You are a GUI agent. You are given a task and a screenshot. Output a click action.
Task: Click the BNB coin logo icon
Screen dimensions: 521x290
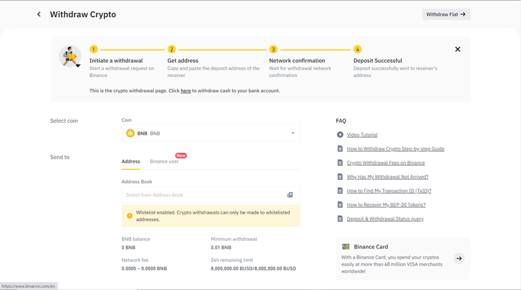coord(130,133)
